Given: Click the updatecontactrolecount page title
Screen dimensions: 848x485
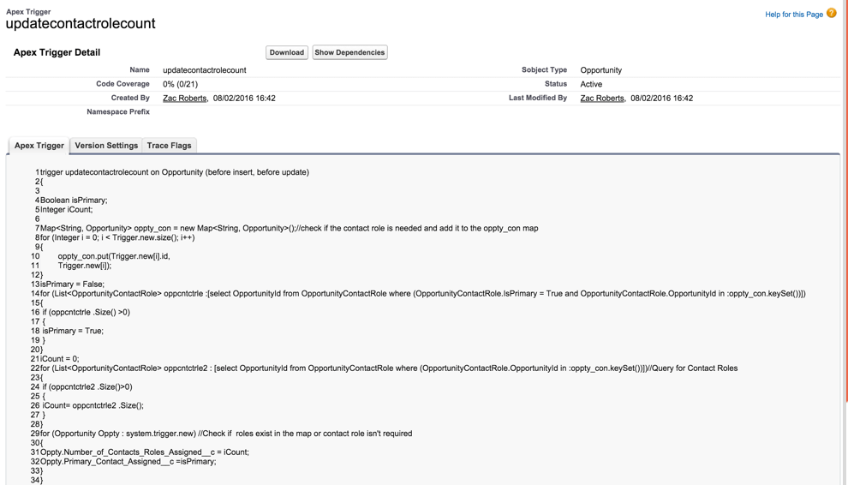Looking at the screenshot, I should [x=81, y=24].
